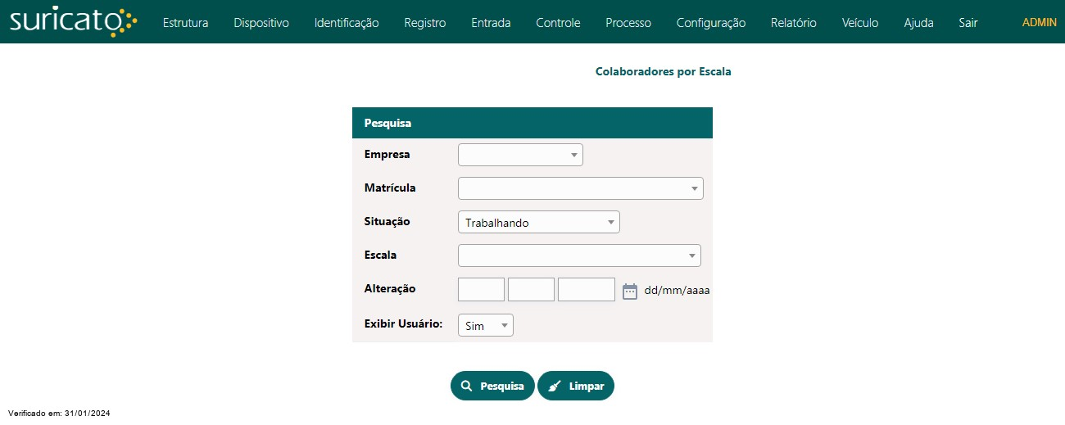Open the Escala dropdown list
The height and width of the screenshot is (425, 1065).
click(579, 255)
